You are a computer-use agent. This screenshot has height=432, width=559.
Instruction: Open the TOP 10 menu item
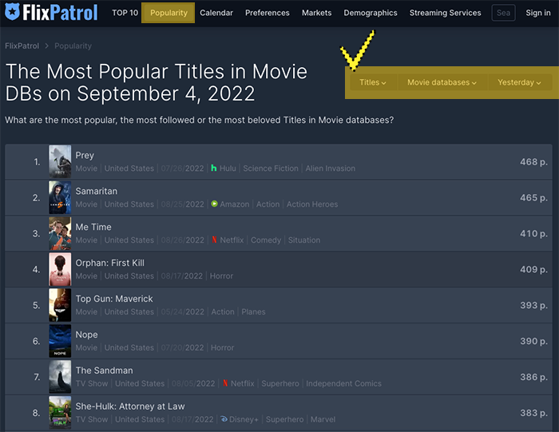[125, 13]
